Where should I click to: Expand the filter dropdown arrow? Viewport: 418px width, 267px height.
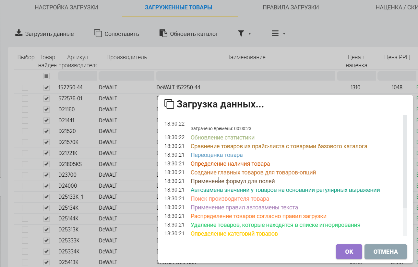250,34
